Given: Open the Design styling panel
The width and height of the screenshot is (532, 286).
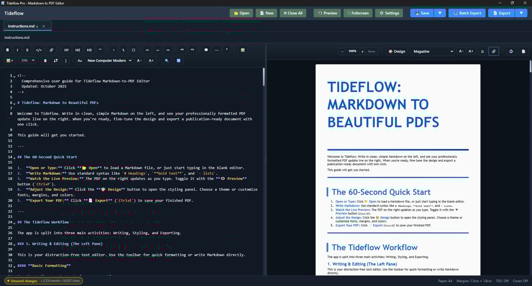Looking at the screenshot, I should 397,51.
